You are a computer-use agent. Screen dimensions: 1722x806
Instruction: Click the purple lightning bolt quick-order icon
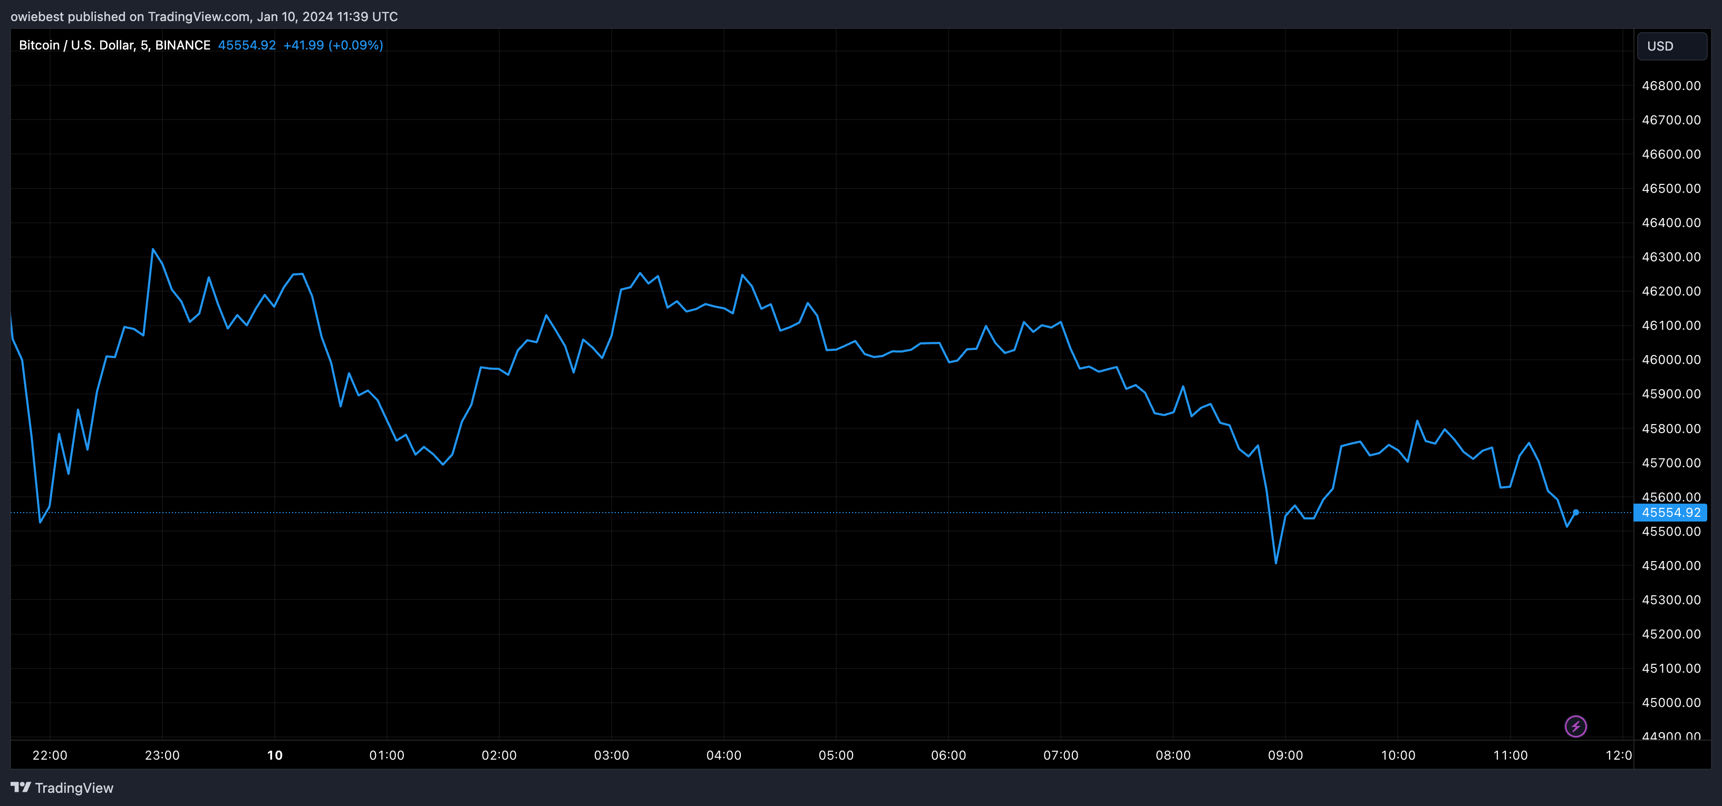tap(1575, 726)
